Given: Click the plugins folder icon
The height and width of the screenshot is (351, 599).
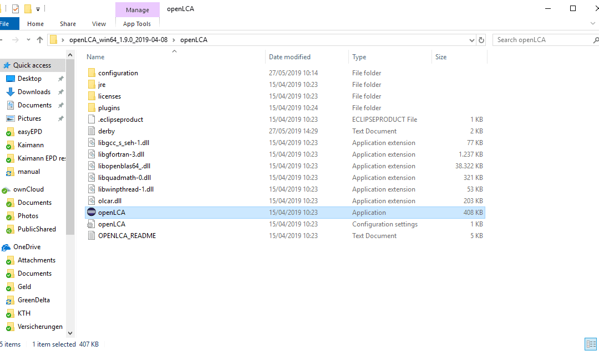Looking at the screenshot, I should point(92,108).
